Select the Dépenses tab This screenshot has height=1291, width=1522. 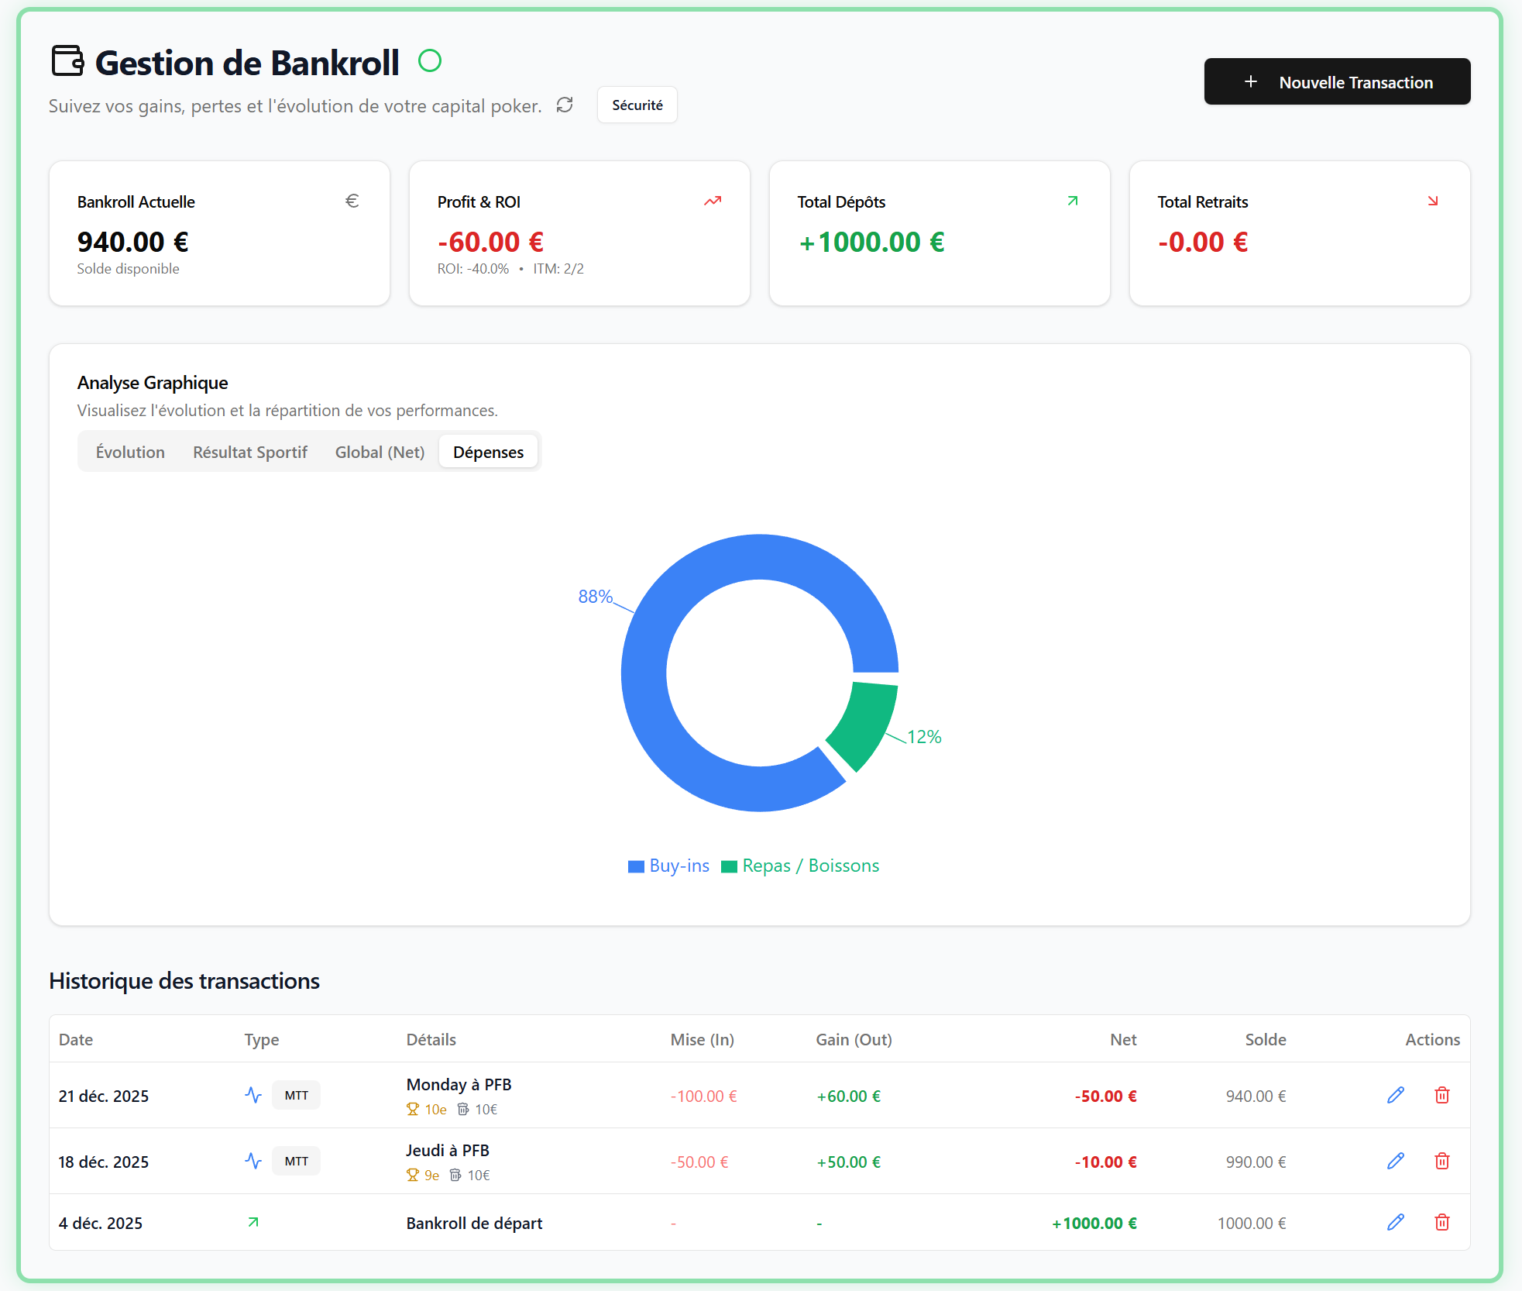488,452
